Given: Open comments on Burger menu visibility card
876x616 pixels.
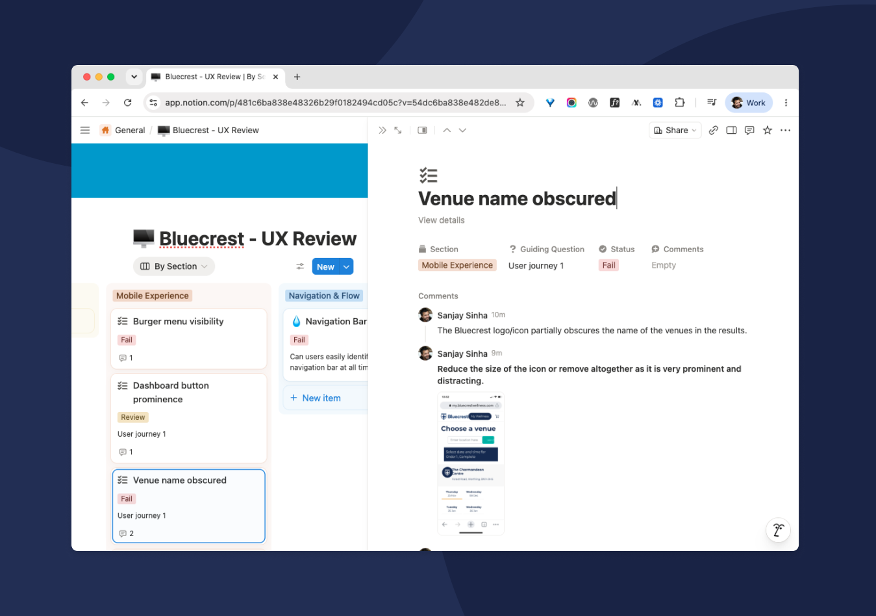Looking at the screenshot, I should pos(126,358).
